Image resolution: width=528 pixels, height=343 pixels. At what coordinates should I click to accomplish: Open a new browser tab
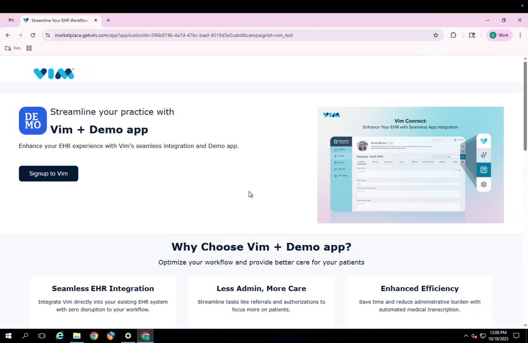click(x=108, y=20)
